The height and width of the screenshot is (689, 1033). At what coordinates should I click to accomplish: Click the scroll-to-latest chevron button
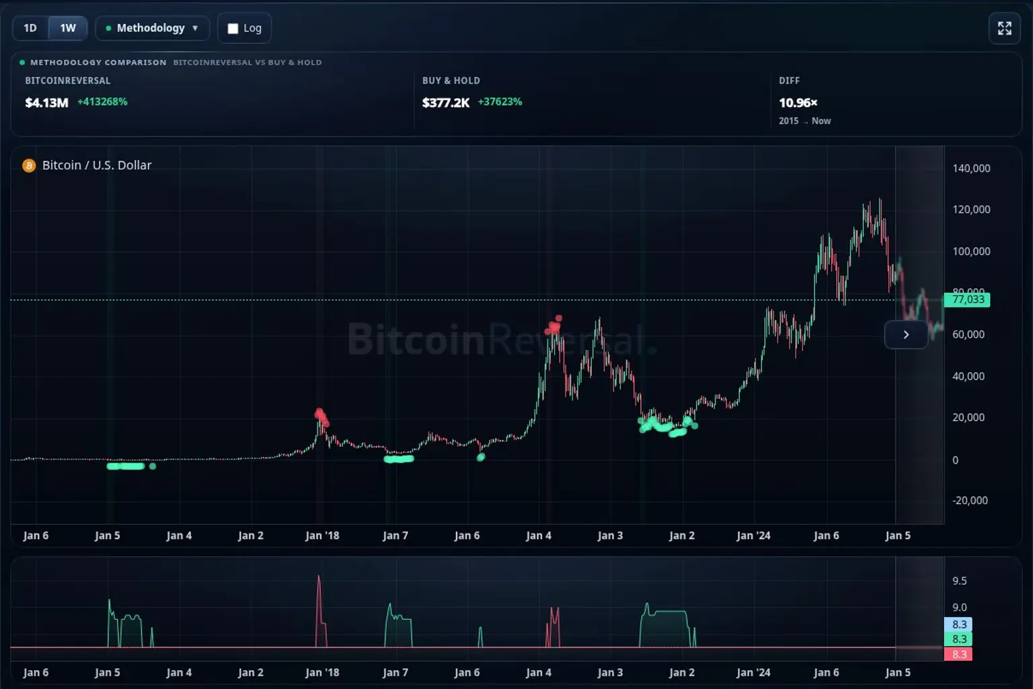[x=906, y=334]
